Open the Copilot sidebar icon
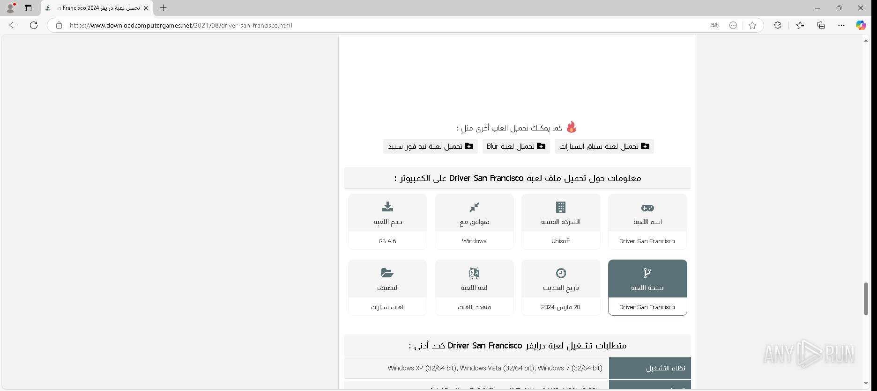The image size is (877, 391). coord(861,25)
